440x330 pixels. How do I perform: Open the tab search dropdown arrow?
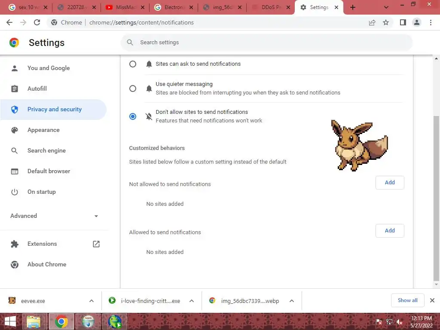coord(386,7)
